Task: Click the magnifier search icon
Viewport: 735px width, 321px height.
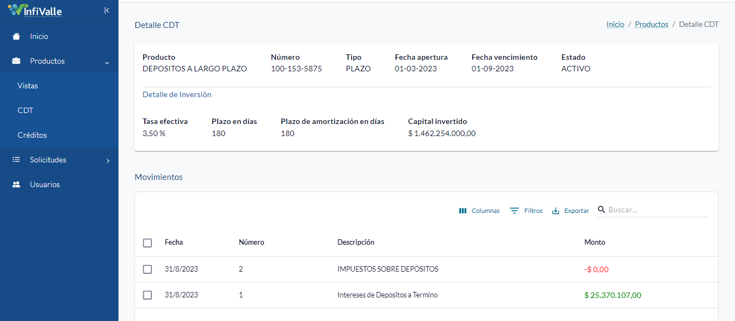Action: click(x=602, y=210)
